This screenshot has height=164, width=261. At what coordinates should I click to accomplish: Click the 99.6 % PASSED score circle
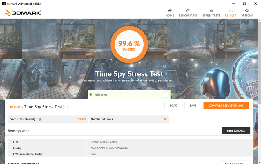pyautogui.click(x=129, y=45)
